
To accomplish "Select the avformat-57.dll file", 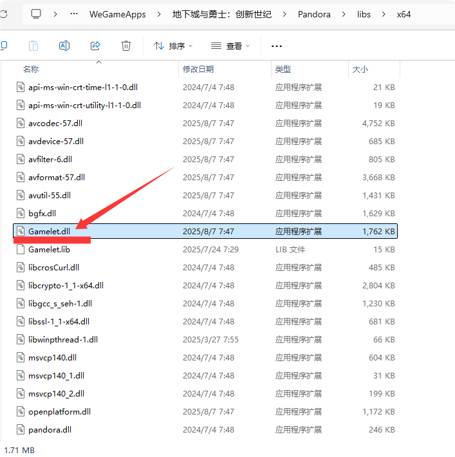I will (57, 178).
